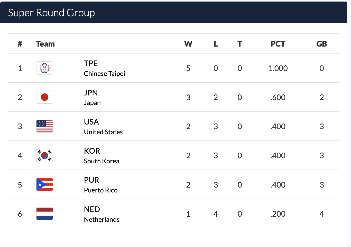
Task: Click the South Korea flag icon
Action: click(44, 155)
